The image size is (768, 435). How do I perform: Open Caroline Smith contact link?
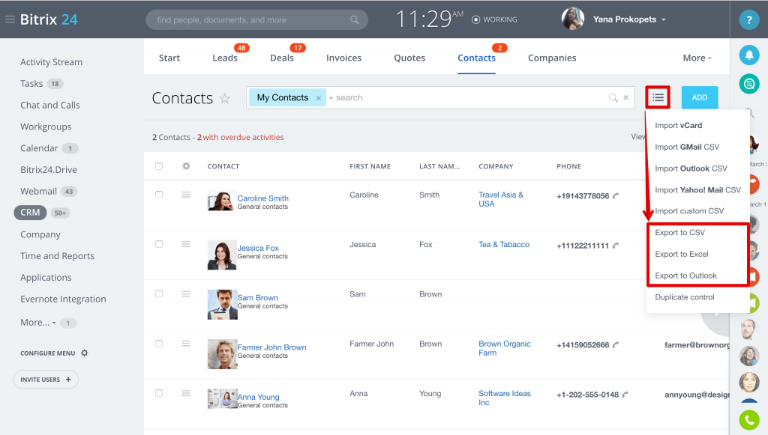coord(263,198)
